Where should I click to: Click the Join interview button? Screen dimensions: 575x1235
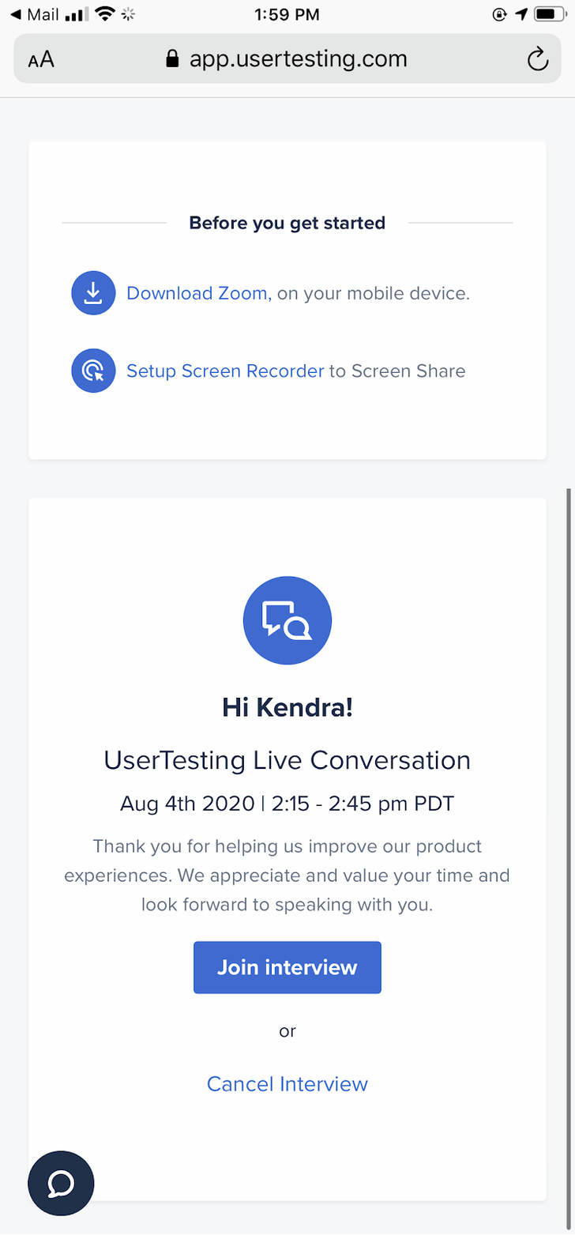click(x=287, y=967)
